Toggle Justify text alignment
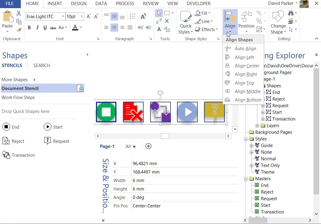This screenshot has height=224, width=321. click(130, 27)
